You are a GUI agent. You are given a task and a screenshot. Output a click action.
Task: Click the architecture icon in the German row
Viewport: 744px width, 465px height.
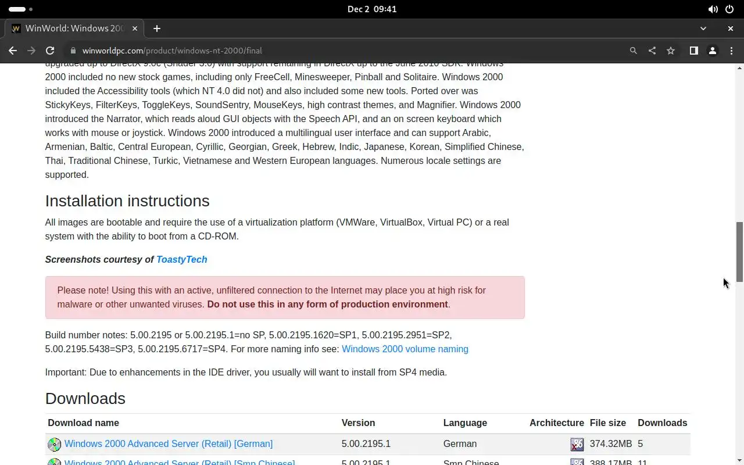point(577,445)
